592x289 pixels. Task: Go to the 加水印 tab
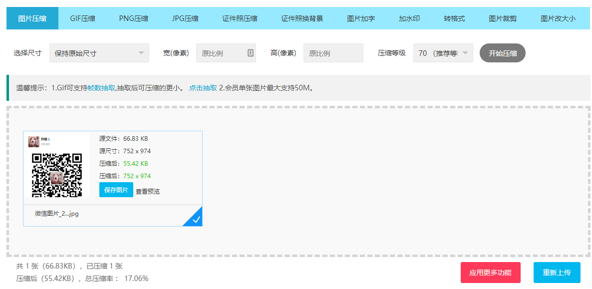pos(409,18)
